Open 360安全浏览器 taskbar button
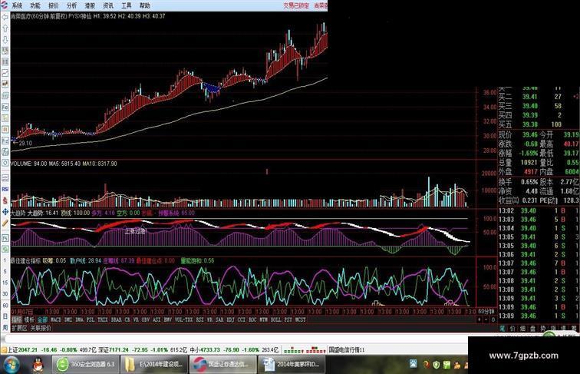Viewport: 580px width, 374px height. click(86, 364)
